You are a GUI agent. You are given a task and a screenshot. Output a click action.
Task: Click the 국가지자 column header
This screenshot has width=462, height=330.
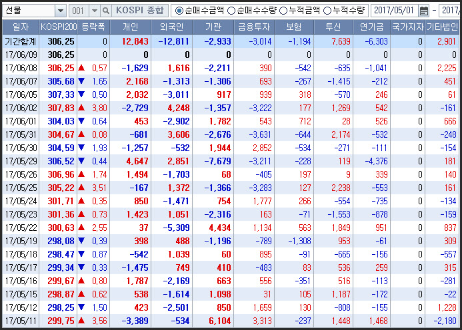coord(408,27)
